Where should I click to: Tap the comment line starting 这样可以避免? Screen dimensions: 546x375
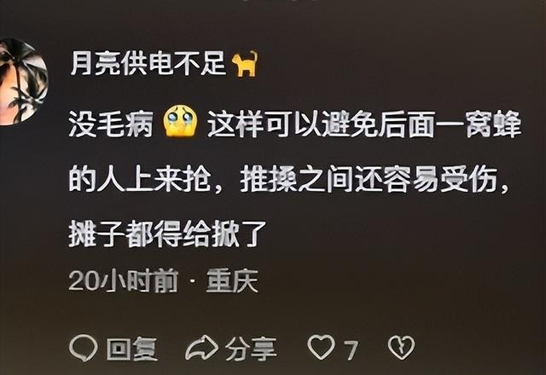click(x=364, y=124)
